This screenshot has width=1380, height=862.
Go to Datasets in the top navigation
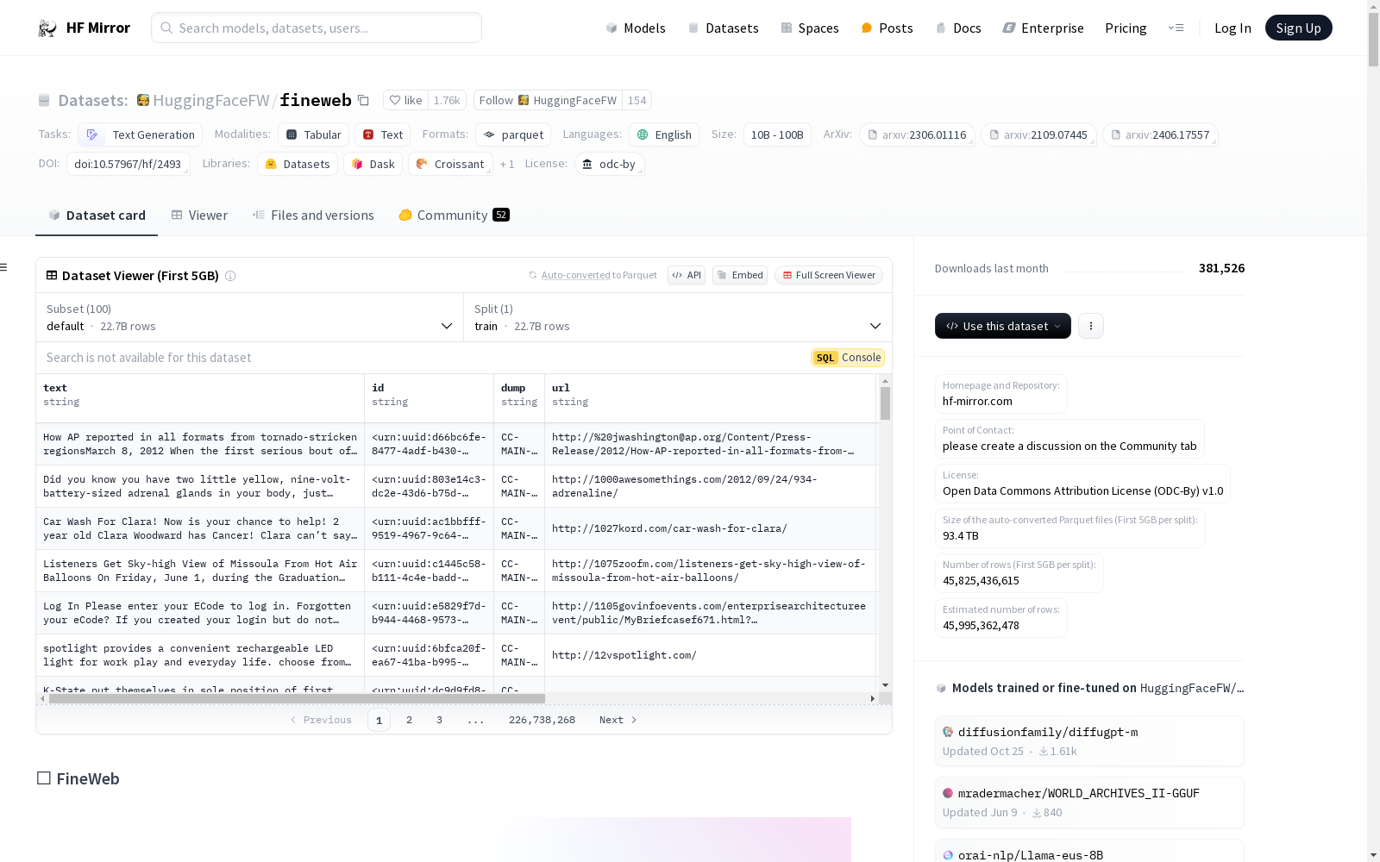(x=723, y=28)
